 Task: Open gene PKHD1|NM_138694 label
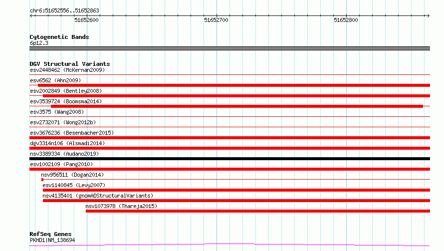click(x=53, y=240)
